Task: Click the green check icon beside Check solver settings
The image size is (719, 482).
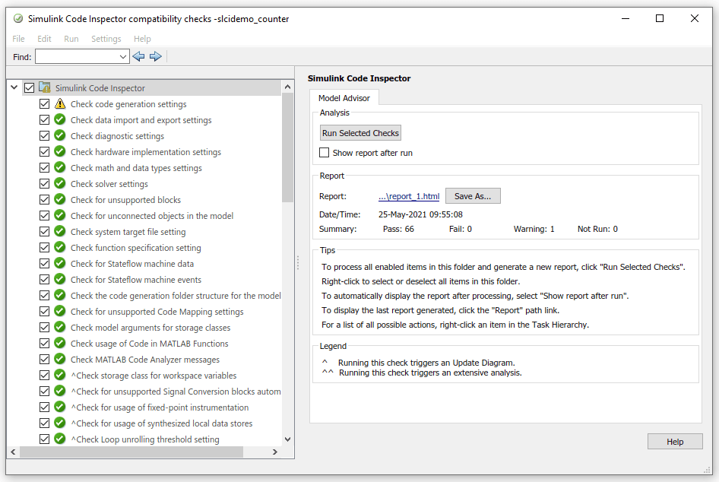Action: [60, 183]
